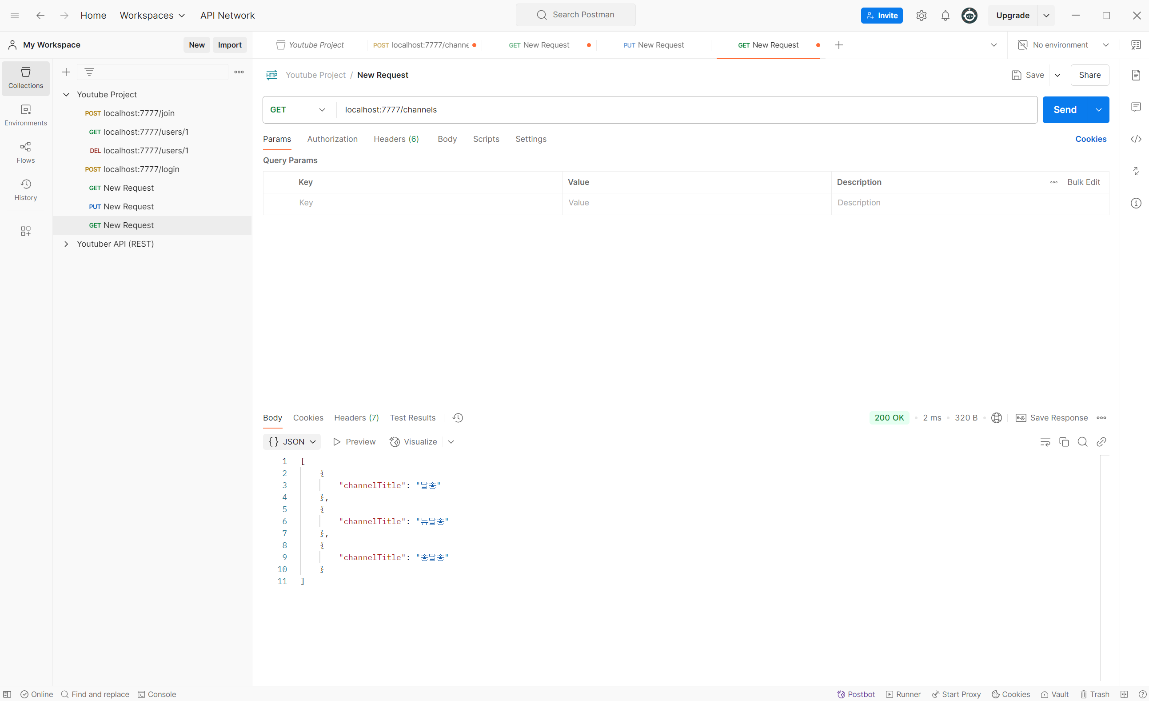Toggle word wrap in response body
1149x701 pixels.
point(1045,442)
